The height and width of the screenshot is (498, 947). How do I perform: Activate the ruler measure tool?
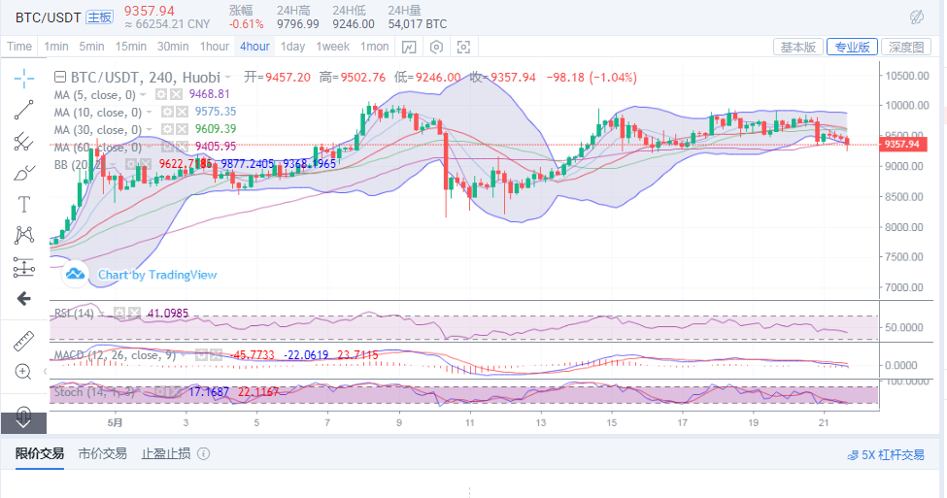(x=24, y=341)
